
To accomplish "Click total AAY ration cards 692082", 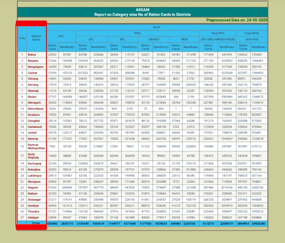I will tap(52, 223).
